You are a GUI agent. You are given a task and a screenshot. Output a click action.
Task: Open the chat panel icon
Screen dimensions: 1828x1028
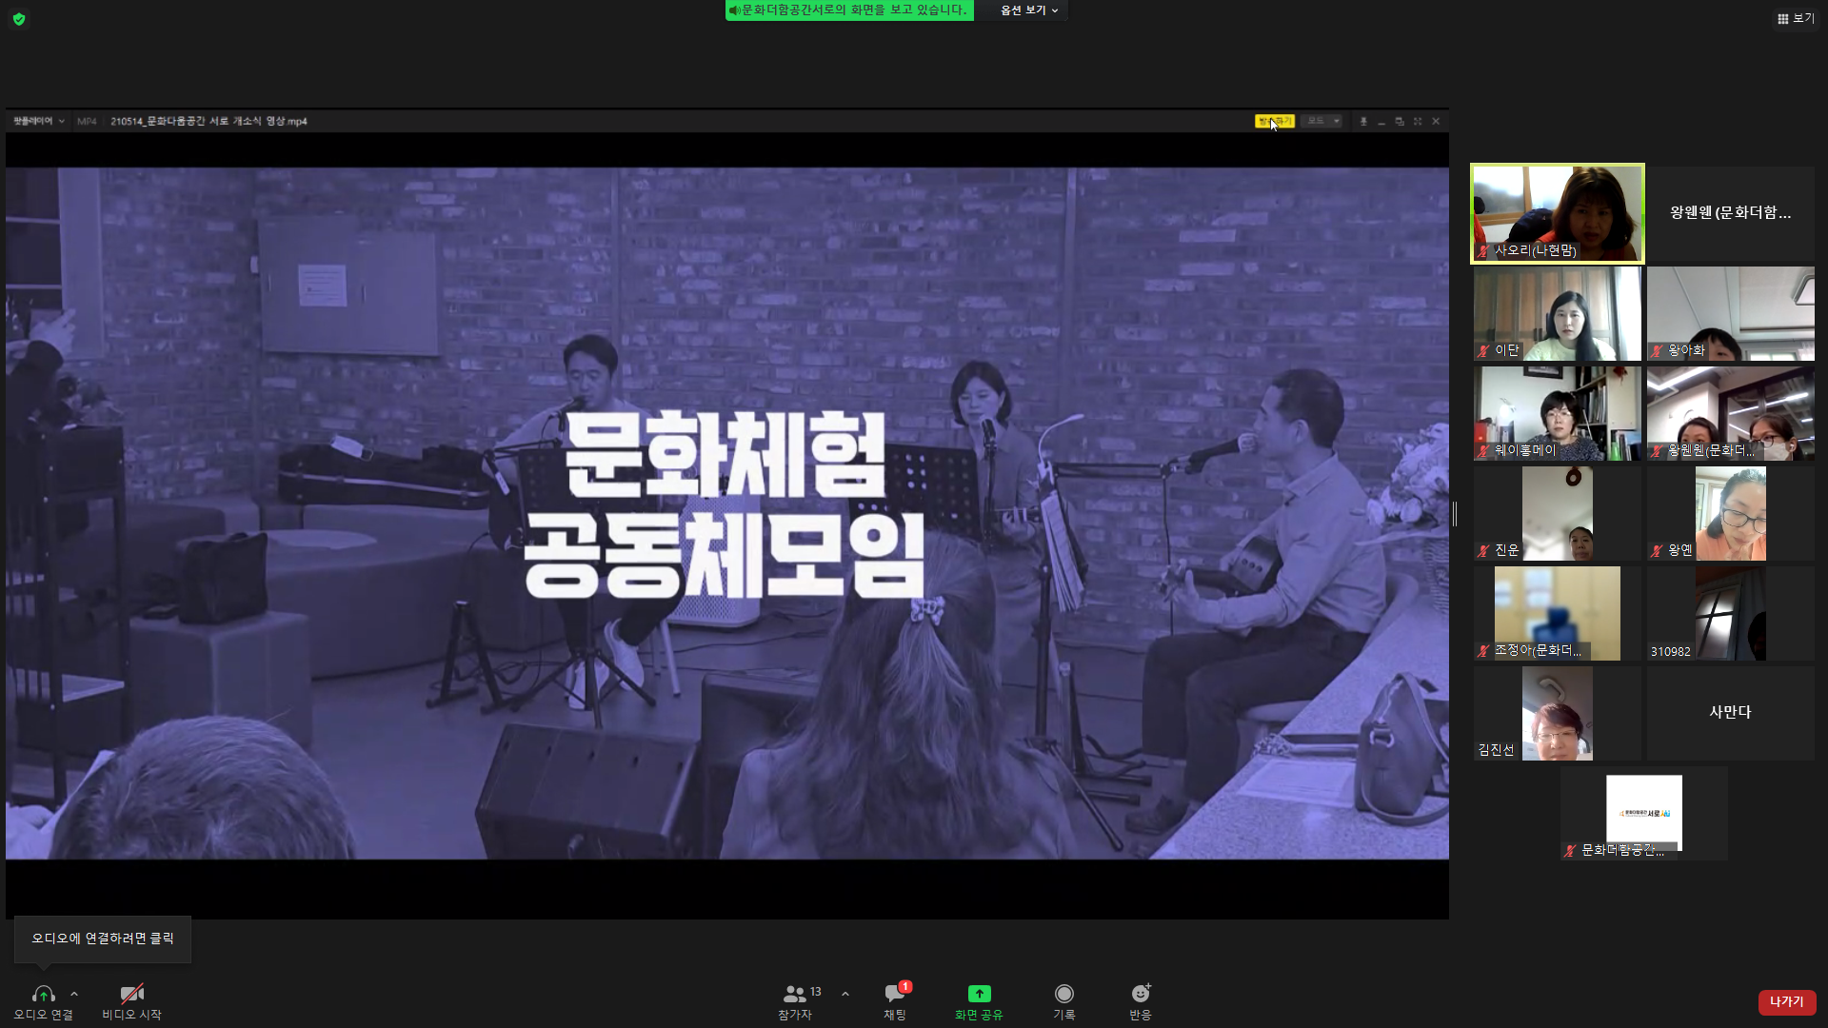point(895,994)
